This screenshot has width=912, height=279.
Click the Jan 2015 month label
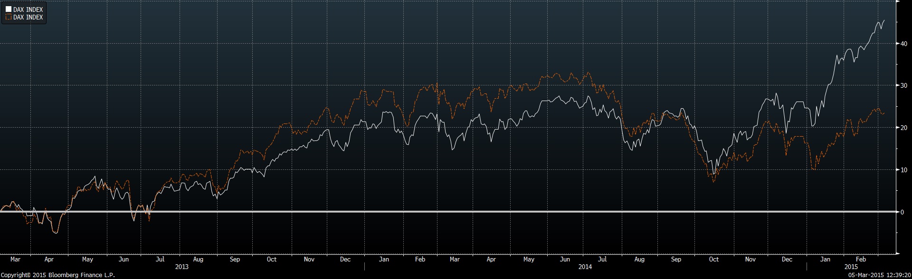click(x=826, y=260)
